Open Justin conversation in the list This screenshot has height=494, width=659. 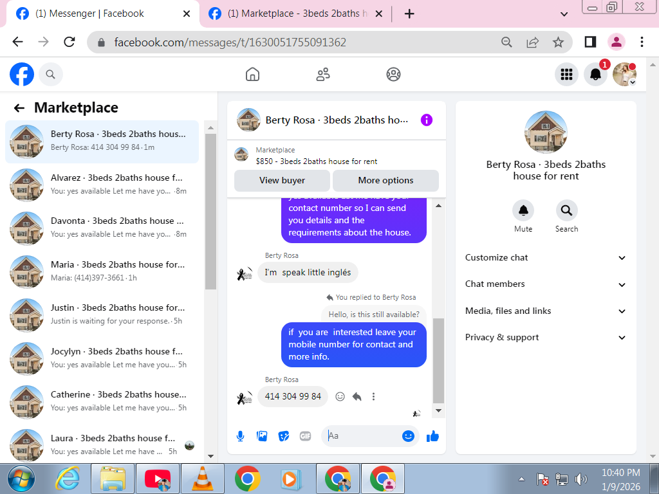click(x=102, y=315)
